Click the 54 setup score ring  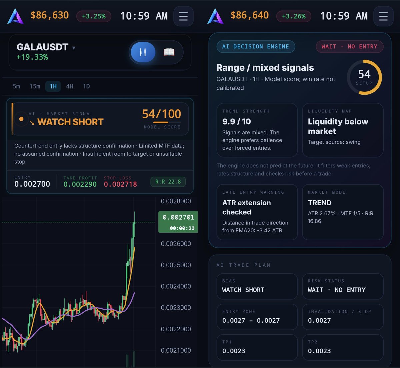click(364, 77)
